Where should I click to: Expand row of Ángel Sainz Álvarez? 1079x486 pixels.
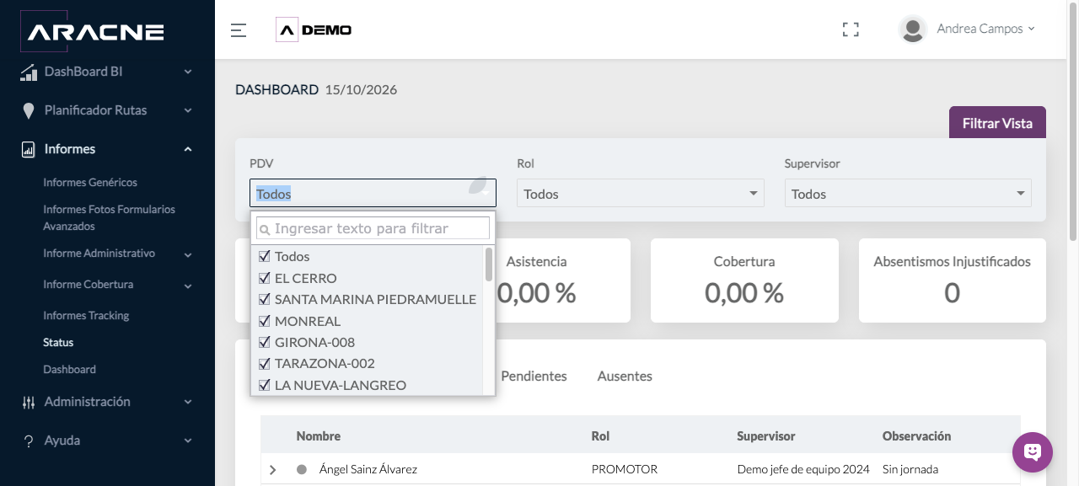point(272,470)
